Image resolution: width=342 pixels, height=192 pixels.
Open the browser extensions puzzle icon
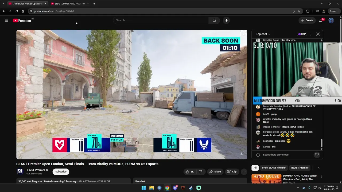coord(308,11)
